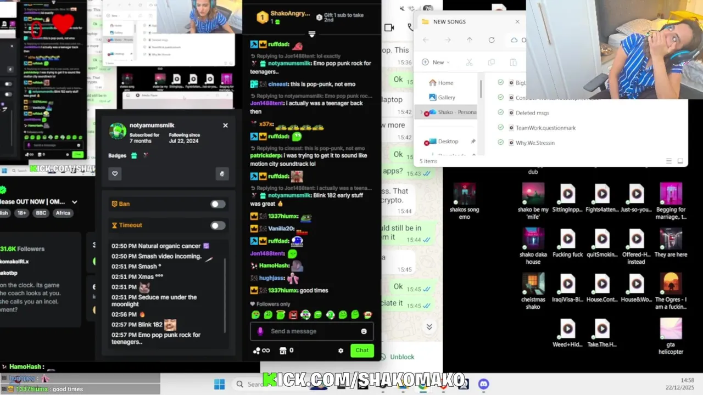Open 'shako daka house' desktop file
Image resolution: width=703 pixels, height=395 pixels.
point(533,246)
